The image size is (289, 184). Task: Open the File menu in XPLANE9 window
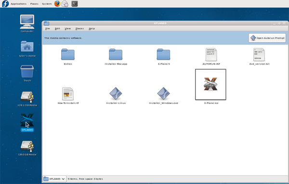click(x=48, y=28)
